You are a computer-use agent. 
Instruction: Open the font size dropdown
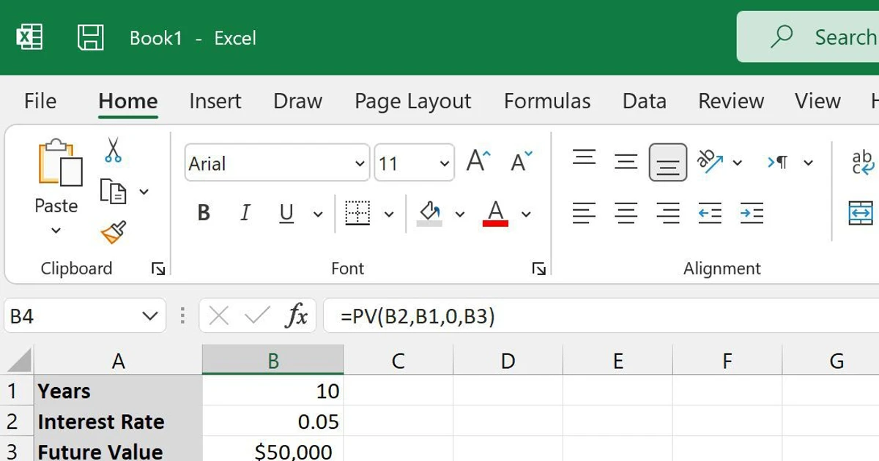[445, 163]
